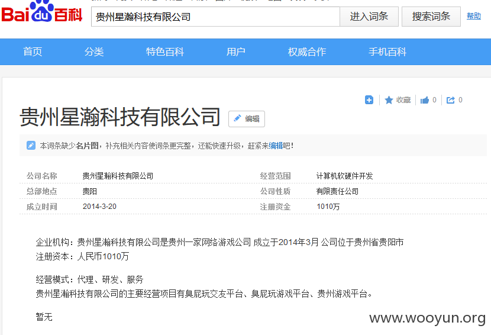
Task: Click the page title 贵州星瀚科技有限公司
Action: point(120,117)
